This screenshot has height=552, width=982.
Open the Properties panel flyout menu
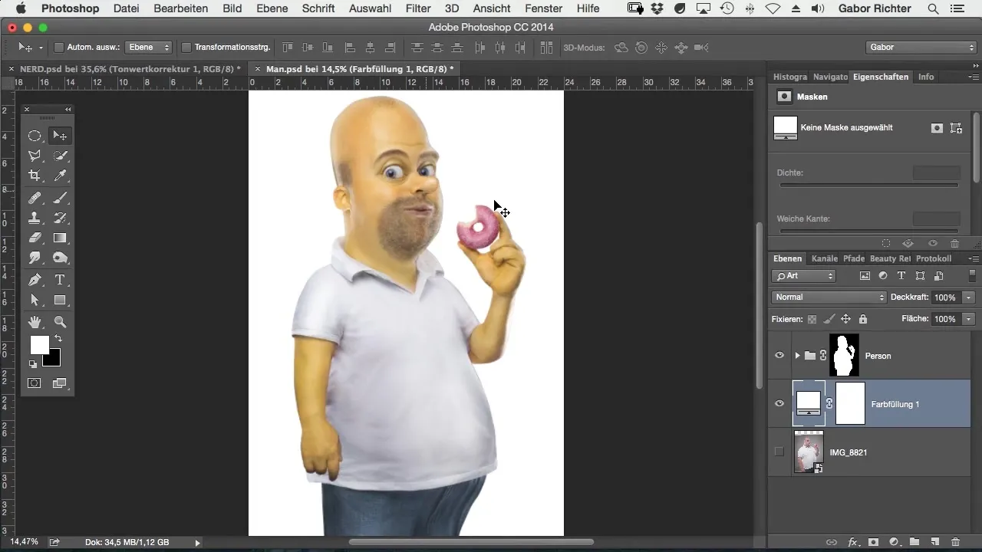[x=974, y=77]
